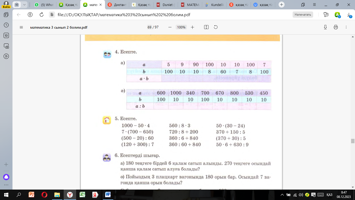Click the 100% zoom level field
The width and height of the screenshot is (355, 200).
pos(181,27)
